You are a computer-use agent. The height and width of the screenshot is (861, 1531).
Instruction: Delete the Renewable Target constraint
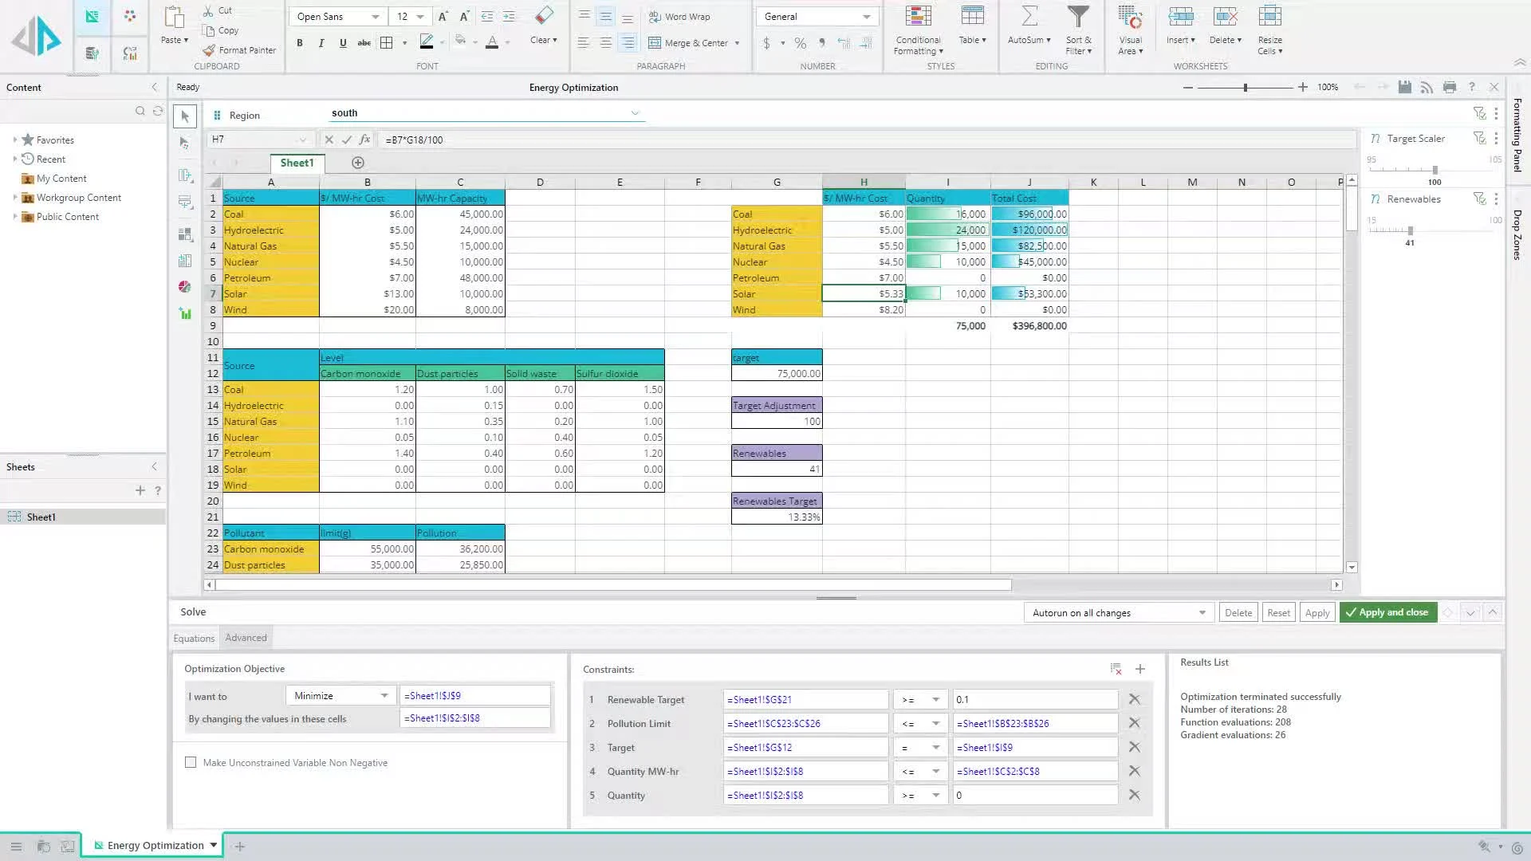coord(1134,699)
